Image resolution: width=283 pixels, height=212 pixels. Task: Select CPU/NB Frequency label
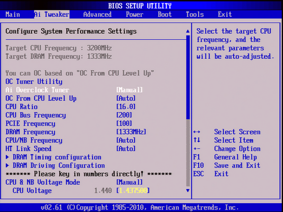[34, 140]
